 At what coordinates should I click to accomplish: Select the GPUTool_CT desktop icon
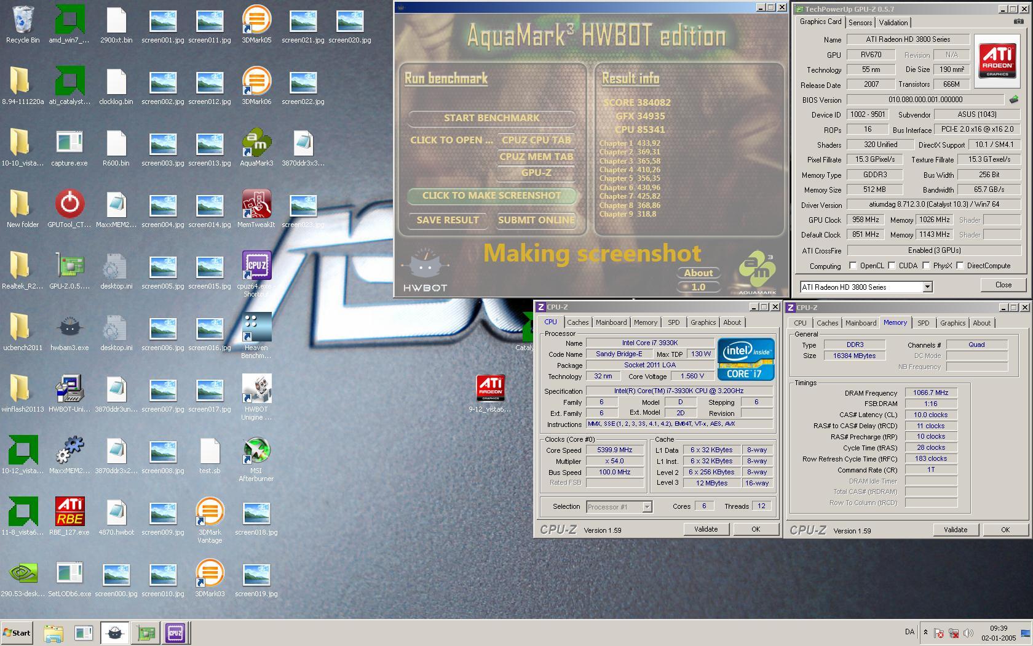(69, 209)
